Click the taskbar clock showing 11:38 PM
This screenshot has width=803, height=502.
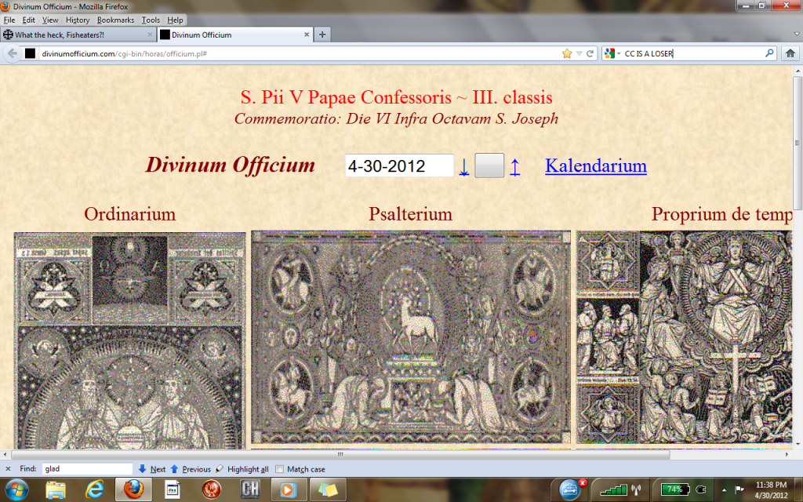772,489
